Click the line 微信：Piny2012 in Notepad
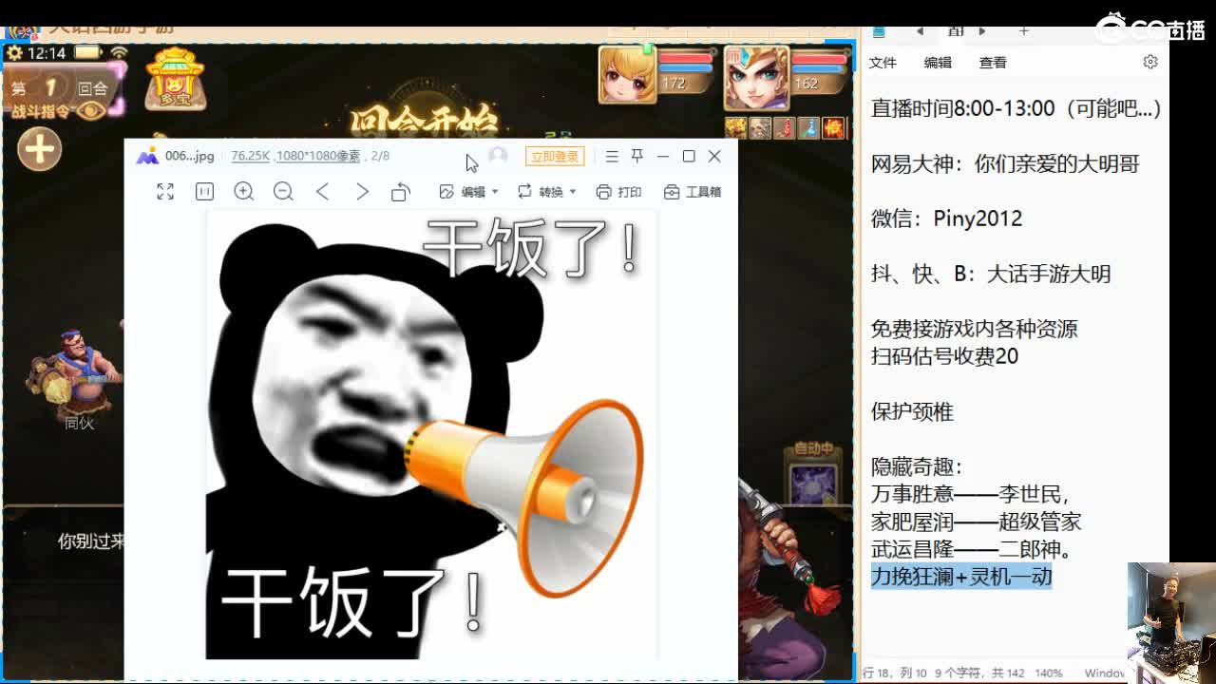The width and height of the screenshot is (1216, 684). pyautogui.click(x=946, y=218)
